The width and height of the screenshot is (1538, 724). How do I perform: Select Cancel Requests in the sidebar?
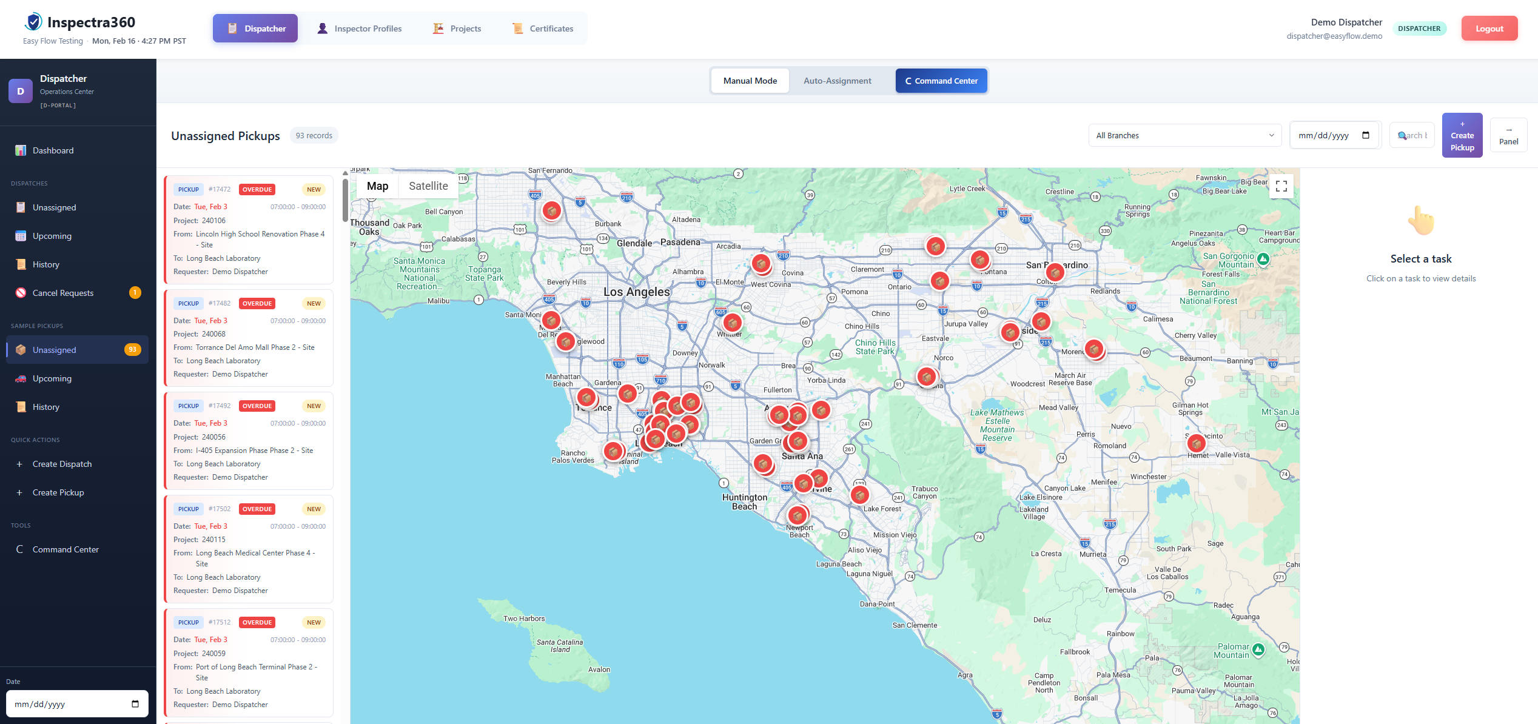click(63, 293)
